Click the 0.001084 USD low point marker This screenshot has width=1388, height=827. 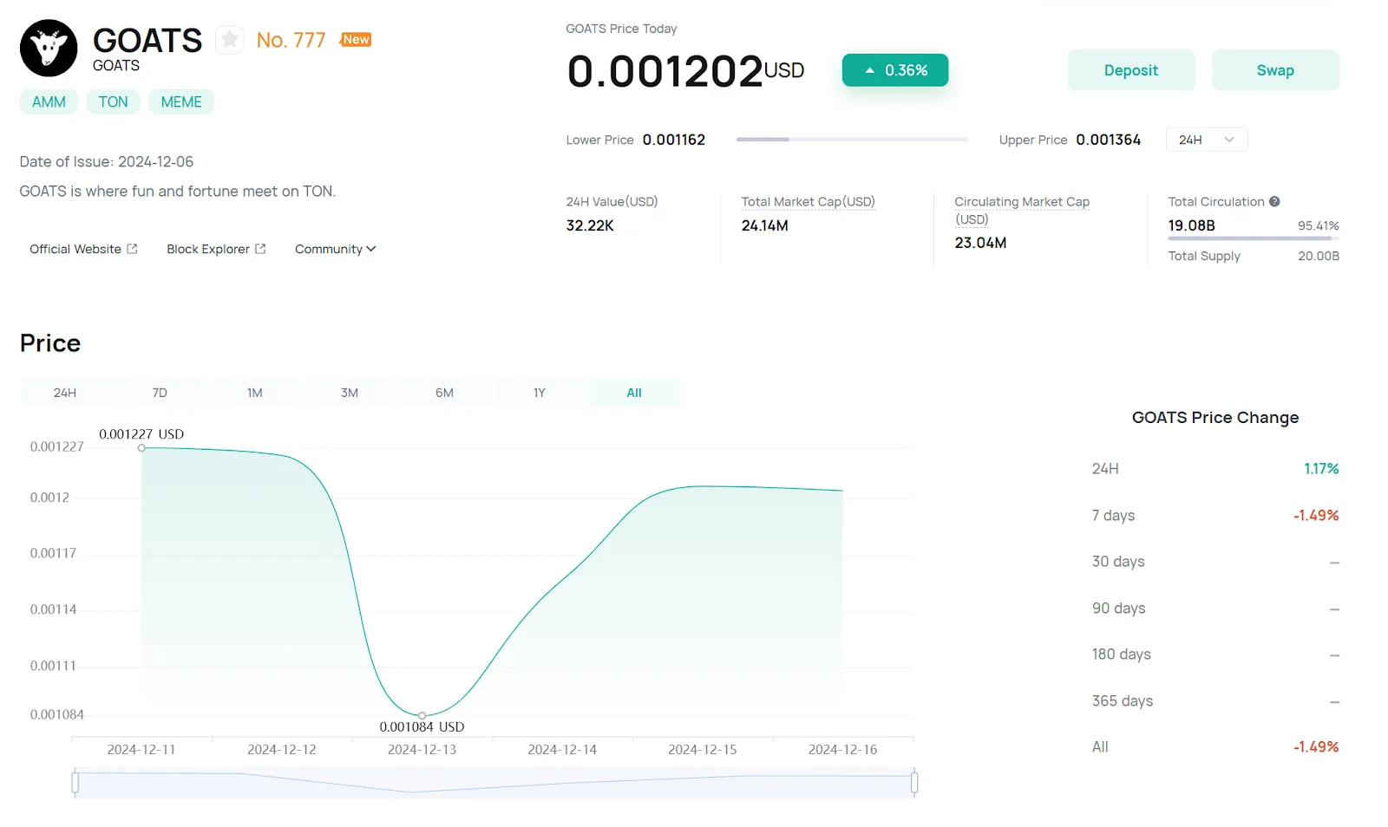pyautogui.click(x=422, y=716)
